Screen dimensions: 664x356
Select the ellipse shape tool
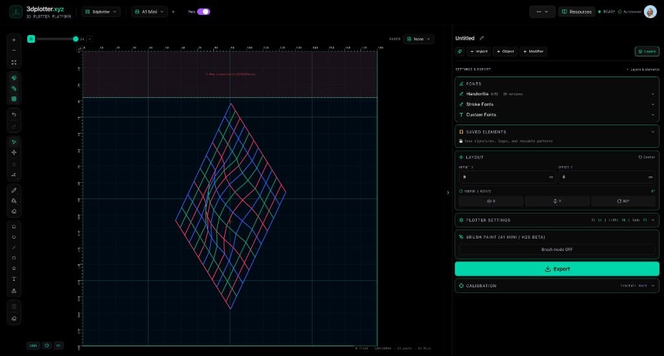point(14,237)
